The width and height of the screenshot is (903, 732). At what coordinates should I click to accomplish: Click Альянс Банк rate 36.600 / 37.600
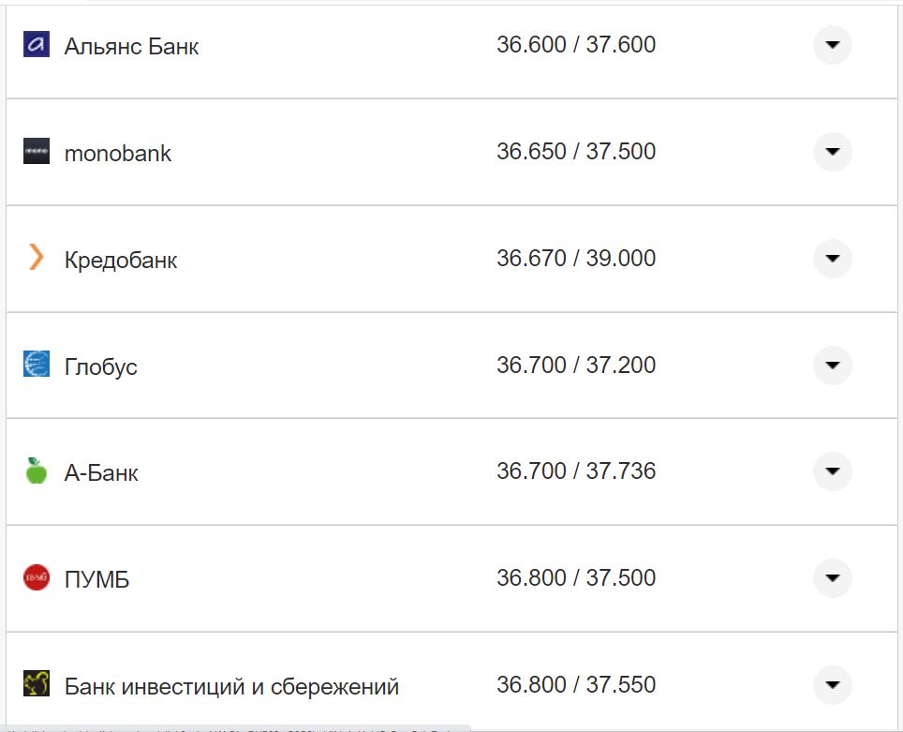(576, 44)
